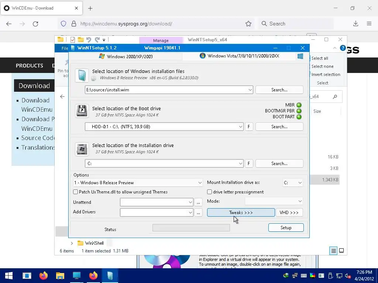The width and height of the screenshot is (378, 283).
Task: Click the USB safely remove tray icon
Action: point(330,276)
